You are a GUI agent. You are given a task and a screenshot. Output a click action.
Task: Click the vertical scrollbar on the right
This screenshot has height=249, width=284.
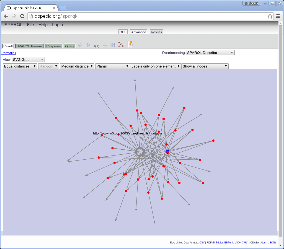pos(280,130)
